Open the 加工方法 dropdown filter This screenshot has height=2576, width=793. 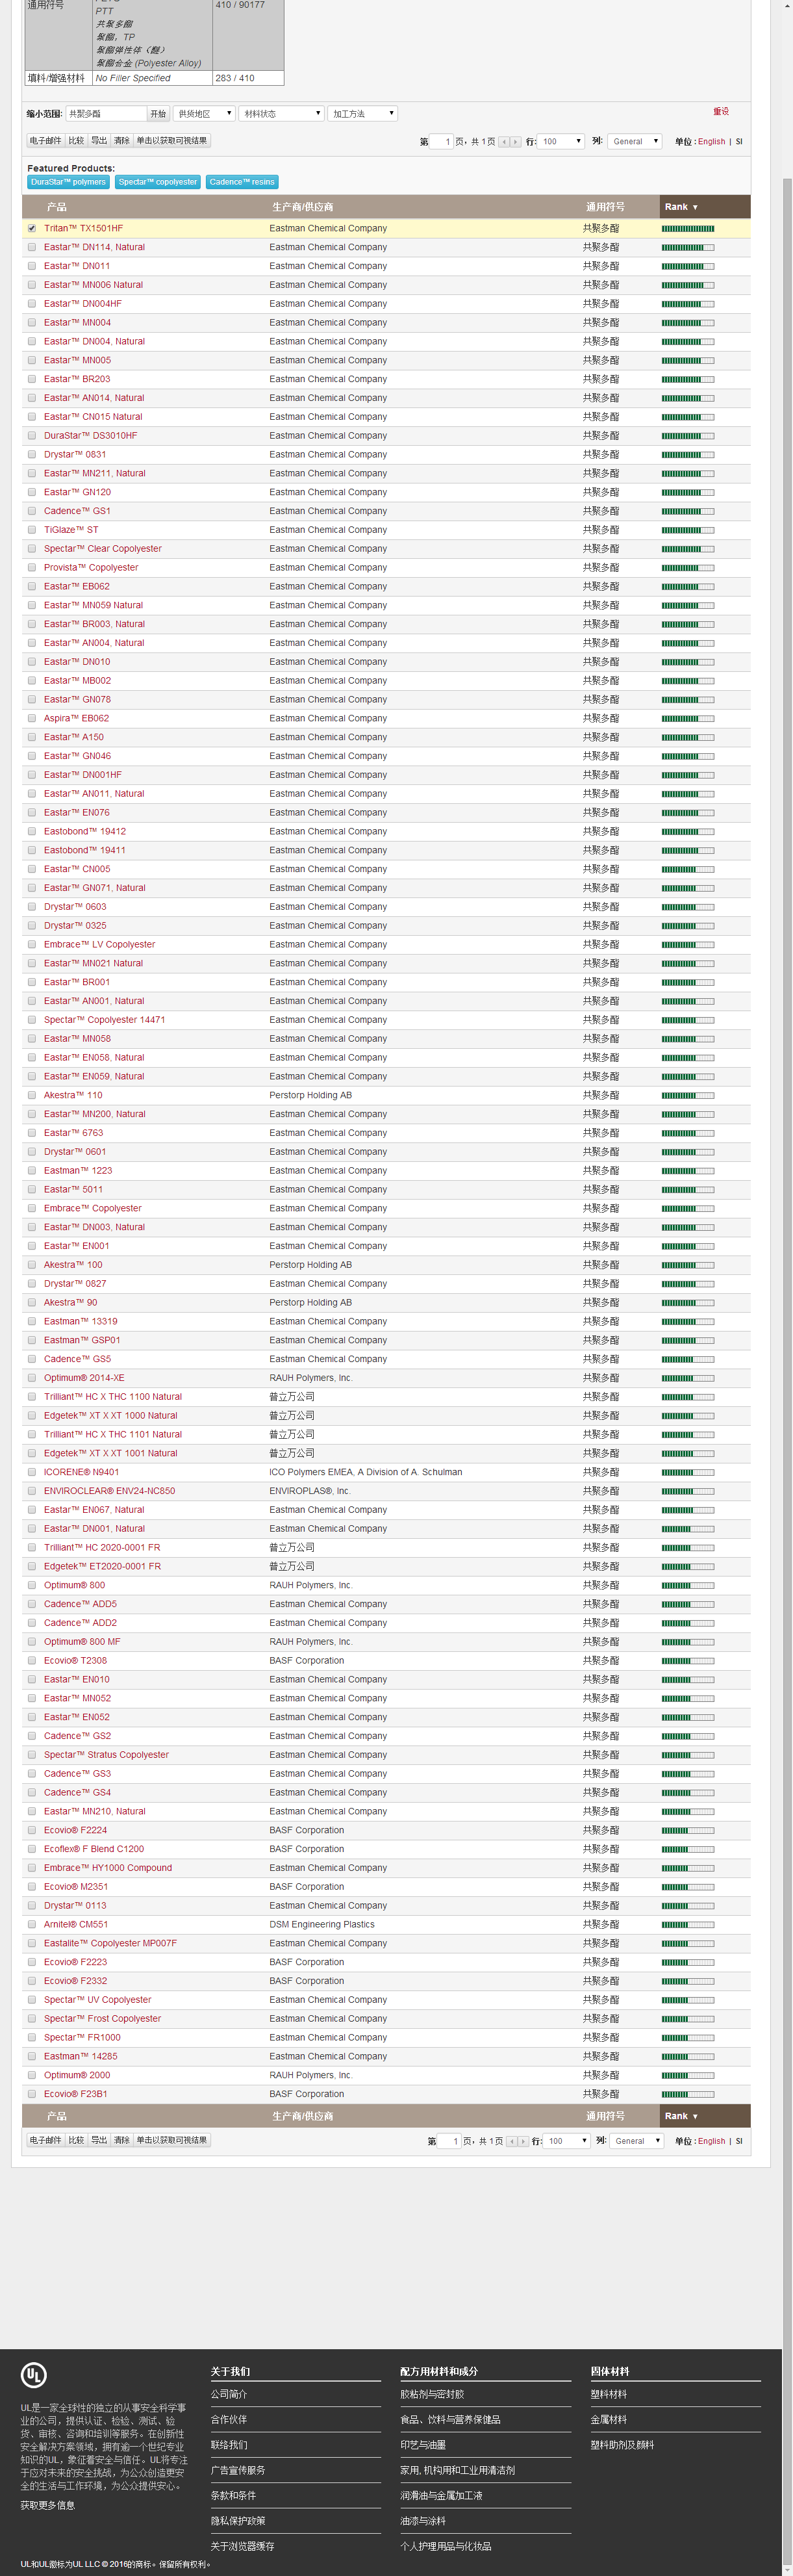click(x=363, y=114)
